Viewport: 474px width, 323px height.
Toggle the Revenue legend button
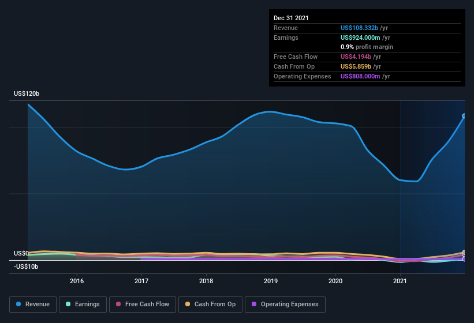pos(33,305)
